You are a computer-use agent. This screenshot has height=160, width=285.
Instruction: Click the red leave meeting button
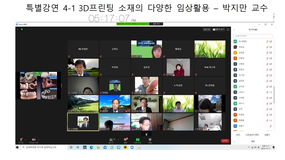pos(225,141)
